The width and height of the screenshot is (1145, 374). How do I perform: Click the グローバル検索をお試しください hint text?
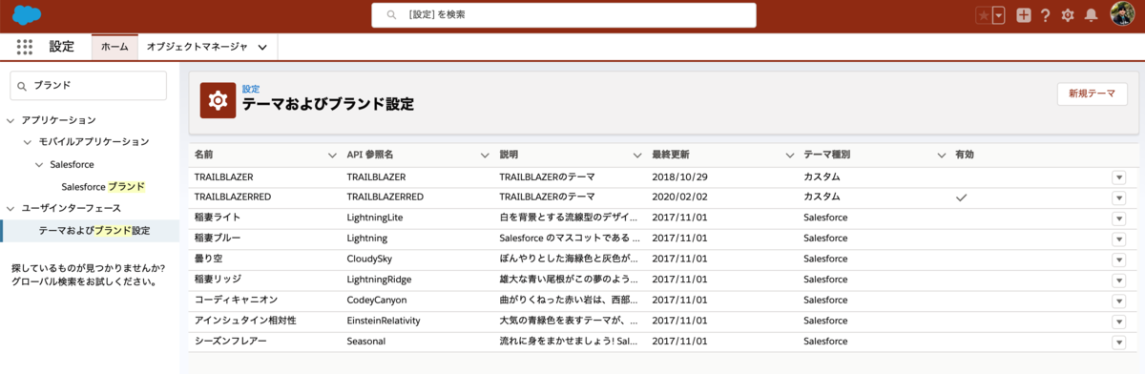coord(85,281)
